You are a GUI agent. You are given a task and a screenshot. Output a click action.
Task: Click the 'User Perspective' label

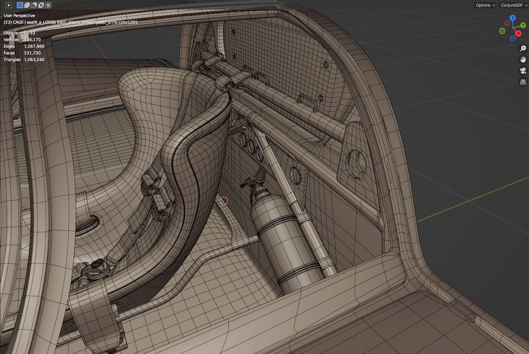[19, 15]
